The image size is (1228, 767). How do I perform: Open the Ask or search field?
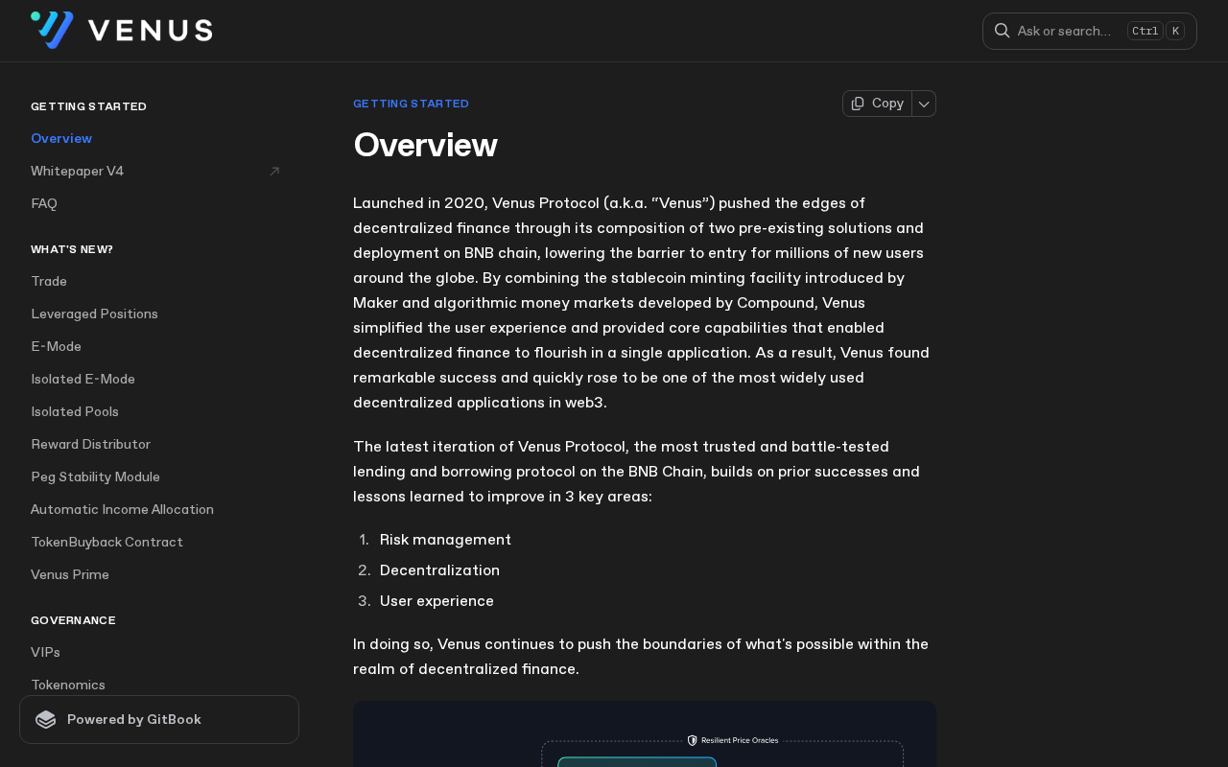(1090, 31)
